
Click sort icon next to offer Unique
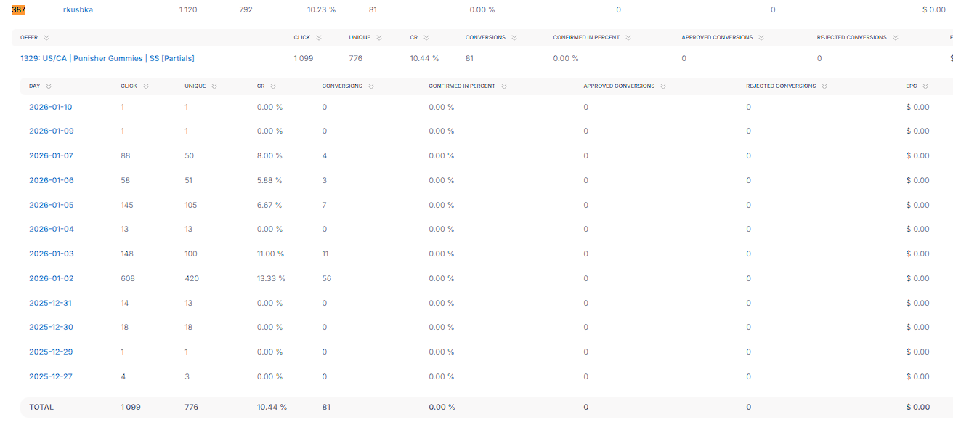[x=379, y=38]
